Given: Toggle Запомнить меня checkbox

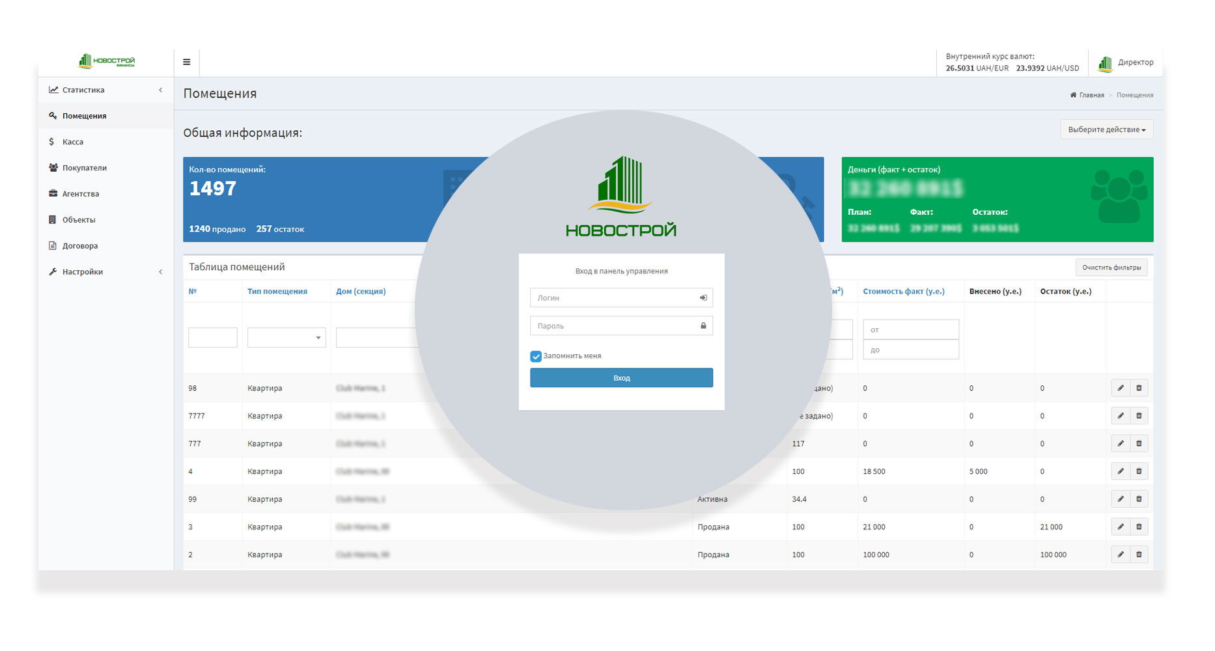Looking at the screenshot, I should click(x=536, y=356).
